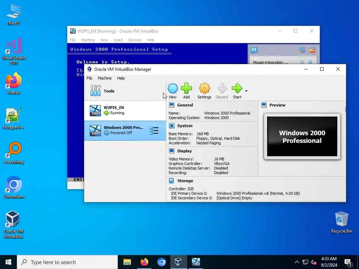The height and width of the screenshot is (269, 359).
Task: Open the Input menu in W2PIS_EN window
Action: point(118,40)
